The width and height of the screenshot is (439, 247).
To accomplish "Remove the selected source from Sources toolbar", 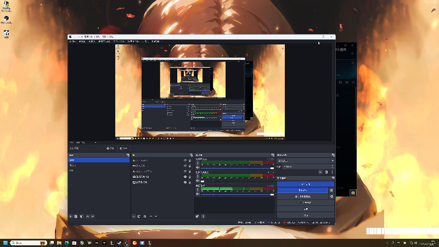I will coord(139,216).
